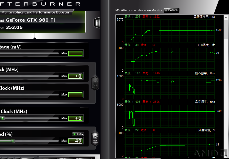Screen dimensions: 229x159
Task: Click the voltage (mV) slider track
Action: (29, 53)
